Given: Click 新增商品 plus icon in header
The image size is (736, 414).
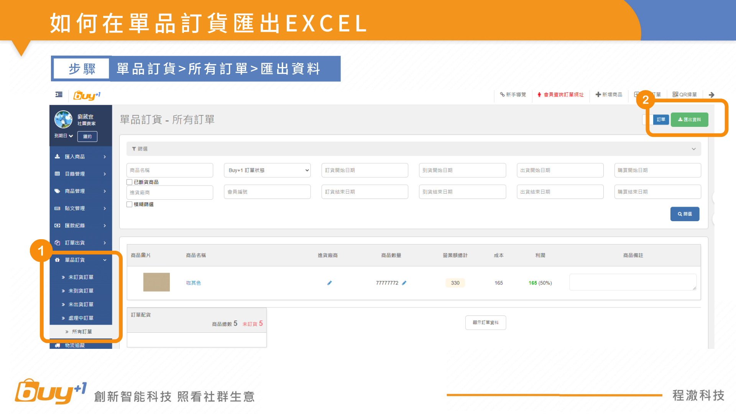Looking at the screenshot, I should 598,95.
